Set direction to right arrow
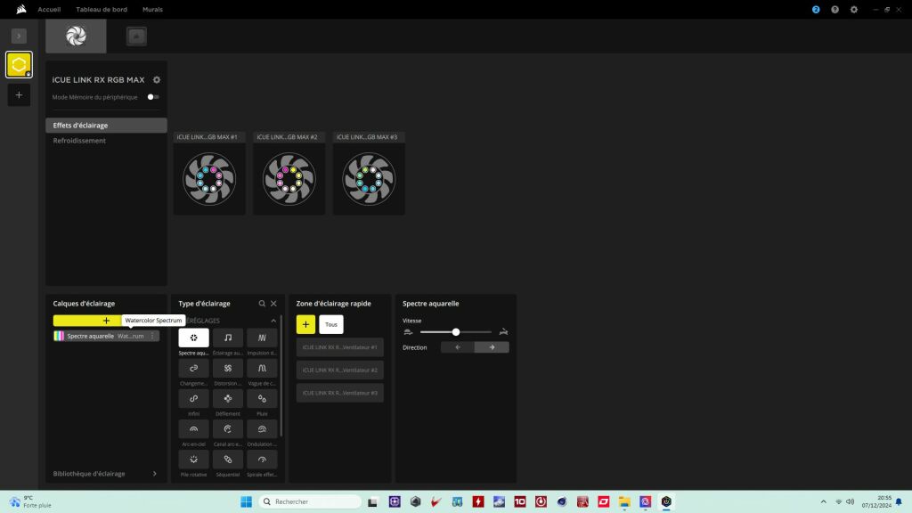The height and width of the screenshot is (513, 912). pyautogui.click(x=492, y=347)
